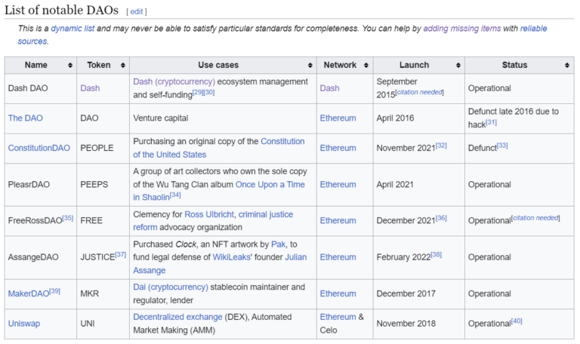
Task: Click the Use cases sort arrows
Action: coord(310,66)
